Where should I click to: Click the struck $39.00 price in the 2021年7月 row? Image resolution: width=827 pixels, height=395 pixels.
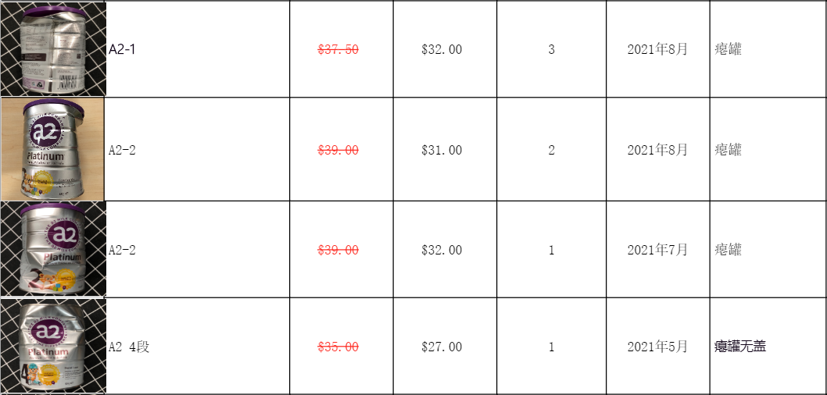338,250
